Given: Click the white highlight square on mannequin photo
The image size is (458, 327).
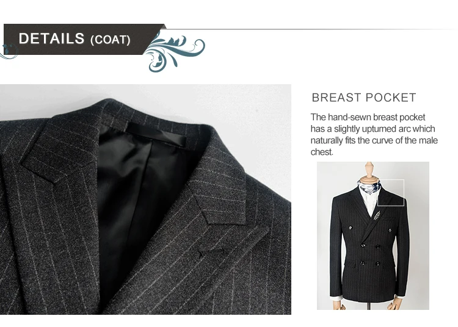Looking at the screenshot, I should [391, 193].
